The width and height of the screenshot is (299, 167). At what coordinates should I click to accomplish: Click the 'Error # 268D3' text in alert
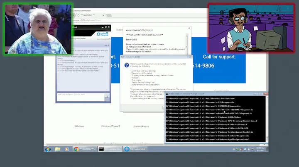131,40
